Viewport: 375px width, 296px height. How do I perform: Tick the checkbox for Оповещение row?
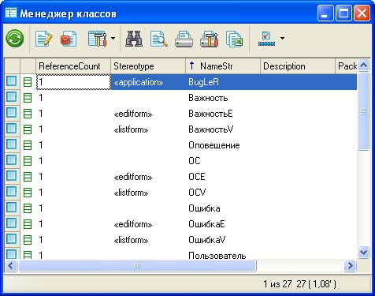12,144
